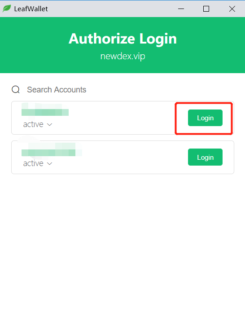Expand the second account's permission chevron

point(49,164)
